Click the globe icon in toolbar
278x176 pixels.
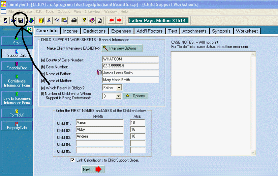pos(31,20)
